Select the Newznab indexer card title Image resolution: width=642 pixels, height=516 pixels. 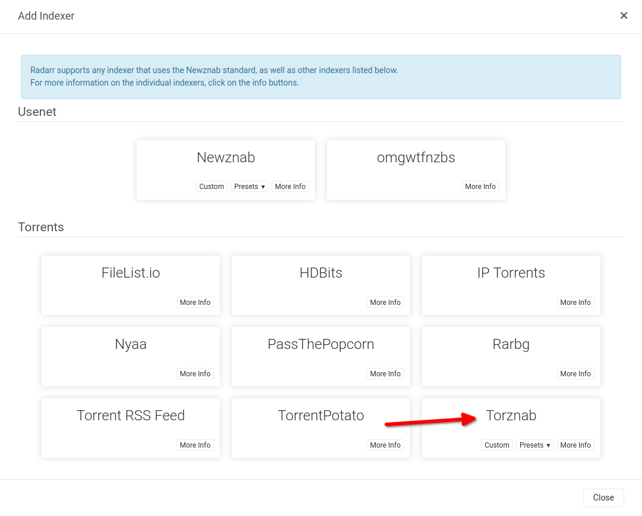tap(226, 158)
